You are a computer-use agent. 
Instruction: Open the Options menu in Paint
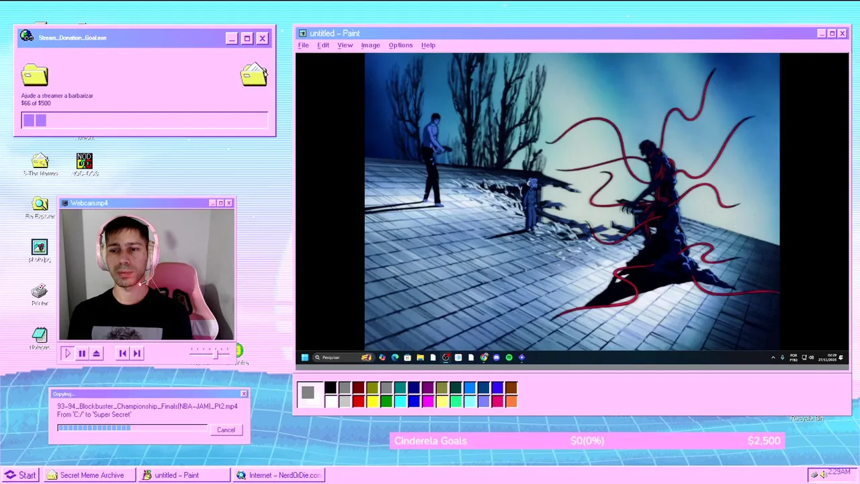(x=400, y=45)
